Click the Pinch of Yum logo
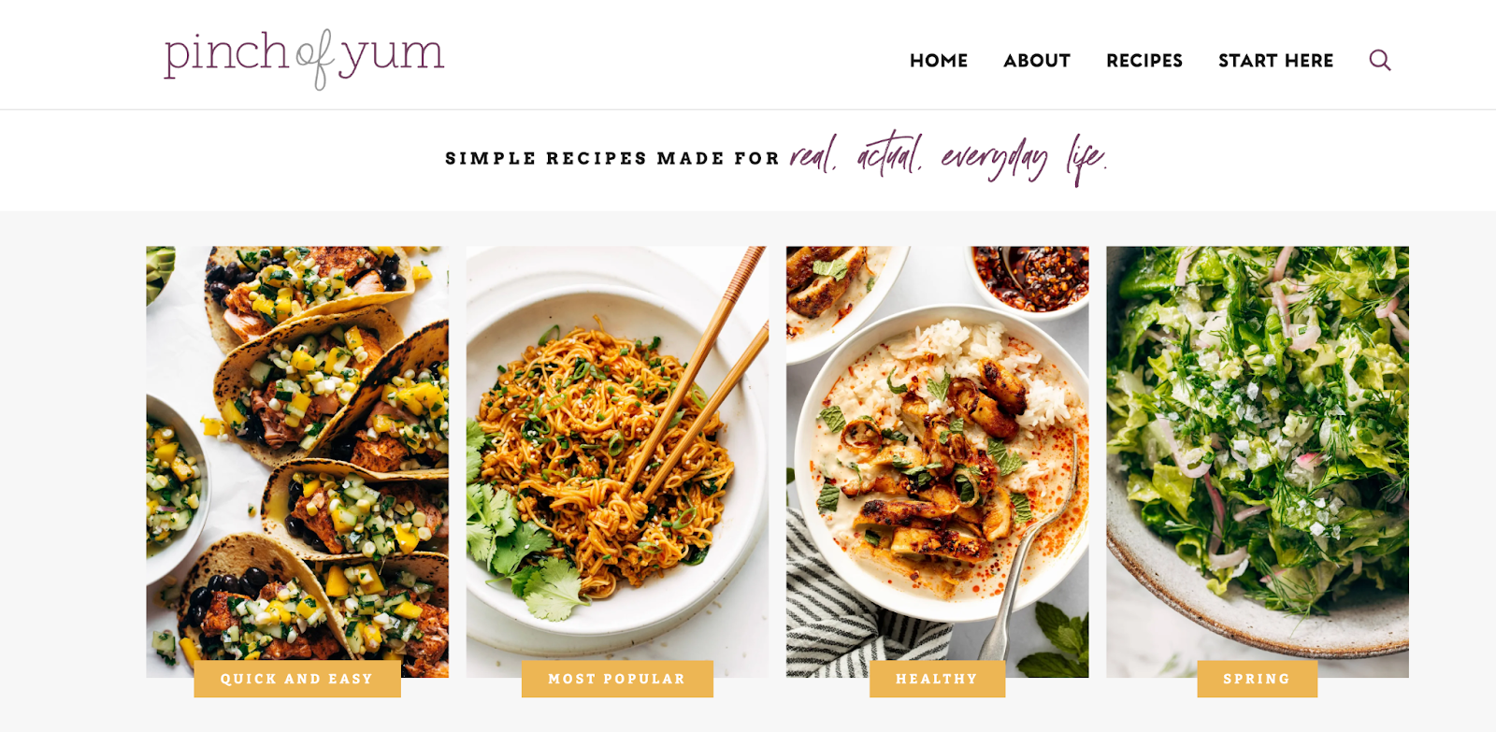The image size is (1496, 732). 304,59
